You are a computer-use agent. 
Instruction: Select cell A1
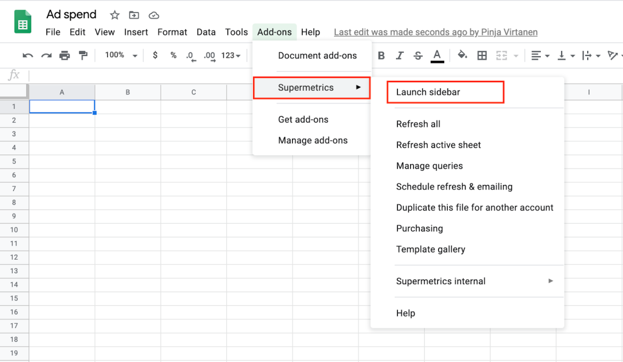(62, 106)
